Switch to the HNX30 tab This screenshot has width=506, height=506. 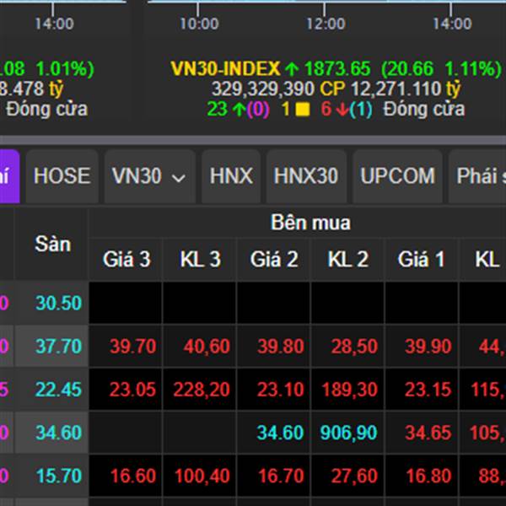click(x=306, y=176)
